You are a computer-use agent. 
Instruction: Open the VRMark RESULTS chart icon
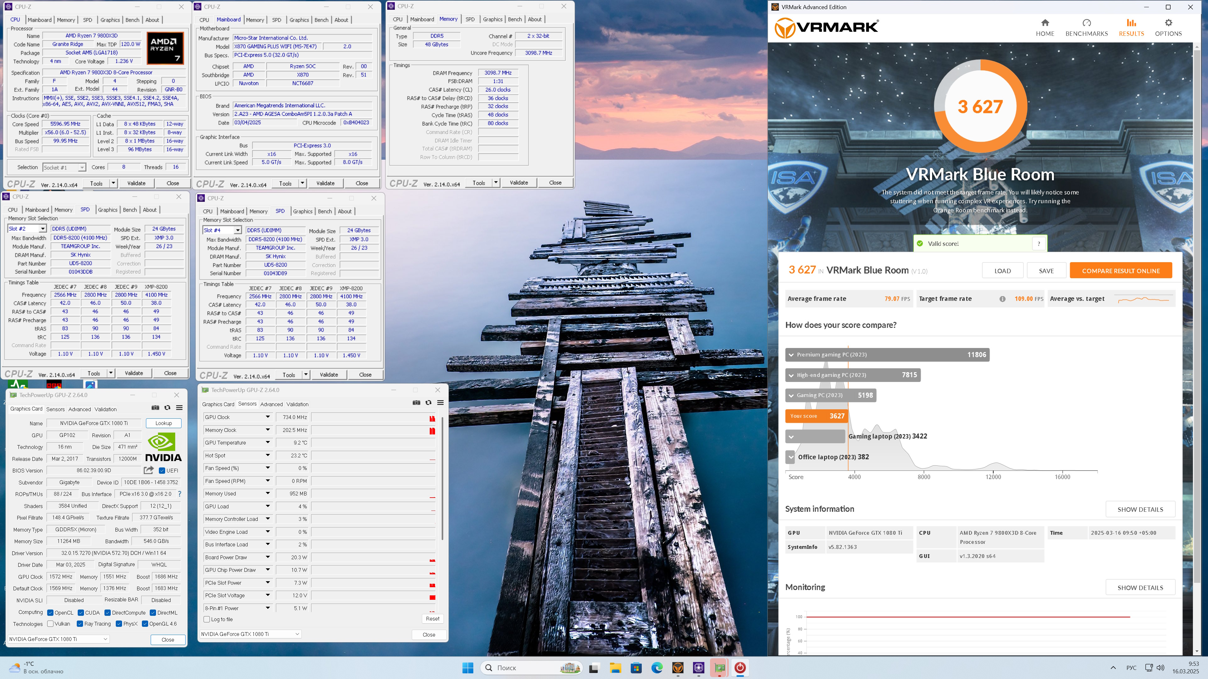coord(1131,23)
